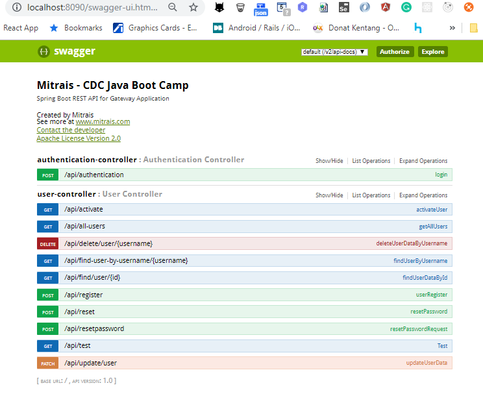Viewport: 483px width, 394px height.
Task: Open the purple hexagon R extension
Action: 303,7
